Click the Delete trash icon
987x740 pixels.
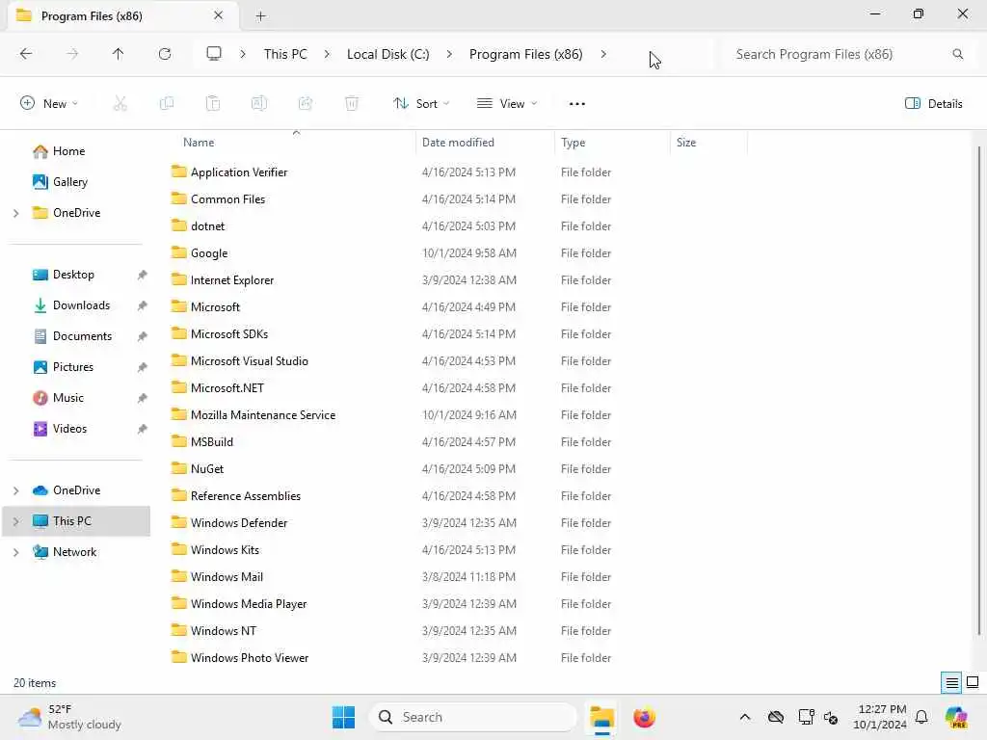click(x=352, y=103)
